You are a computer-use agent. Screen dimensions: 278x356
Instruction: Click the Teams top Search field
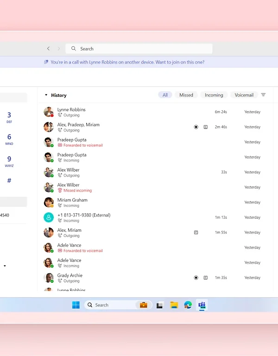pyautogui.click(x=139, y=49)
